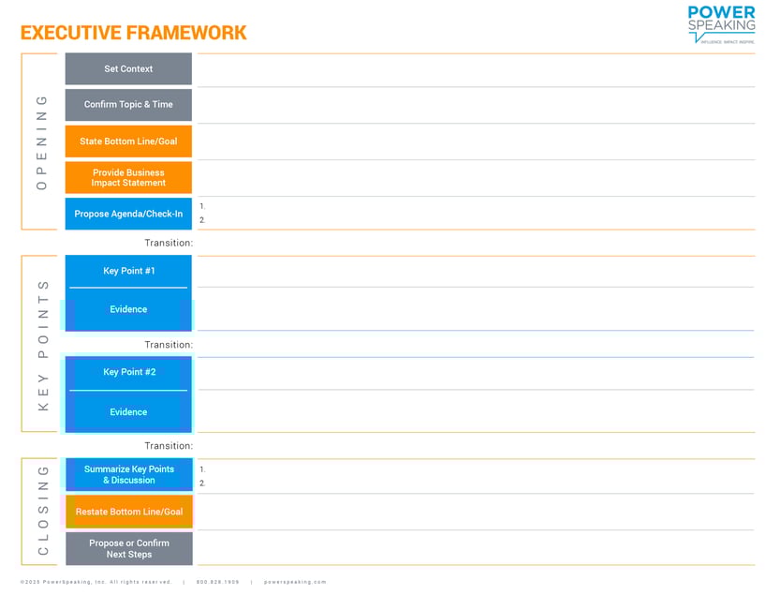Select the Set Context step box

(127, 67)
